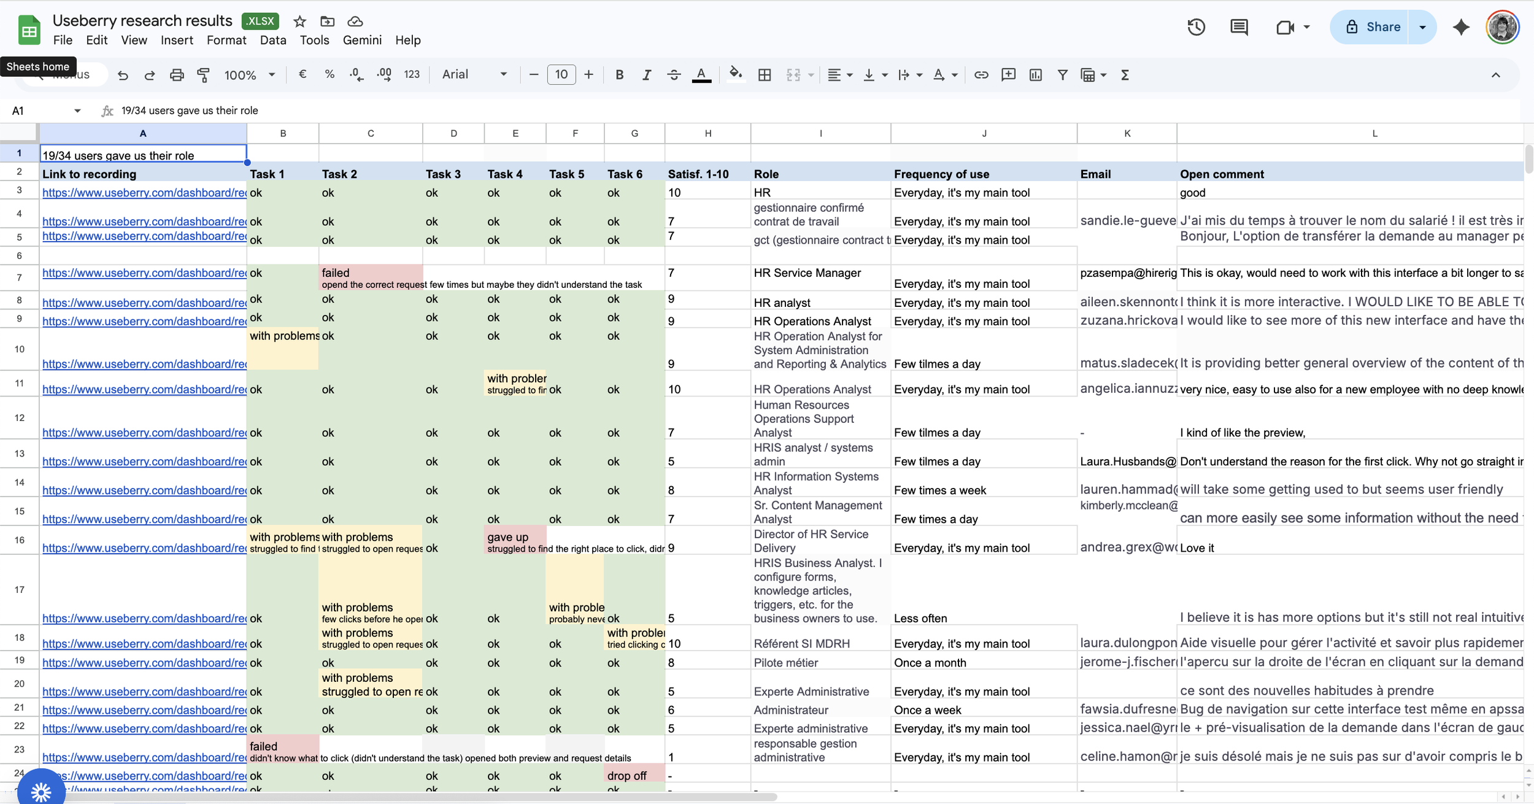Open the Data menu
Image resolution: width=1534 pixels, height=804 pixels.
[x=272, y=41]
